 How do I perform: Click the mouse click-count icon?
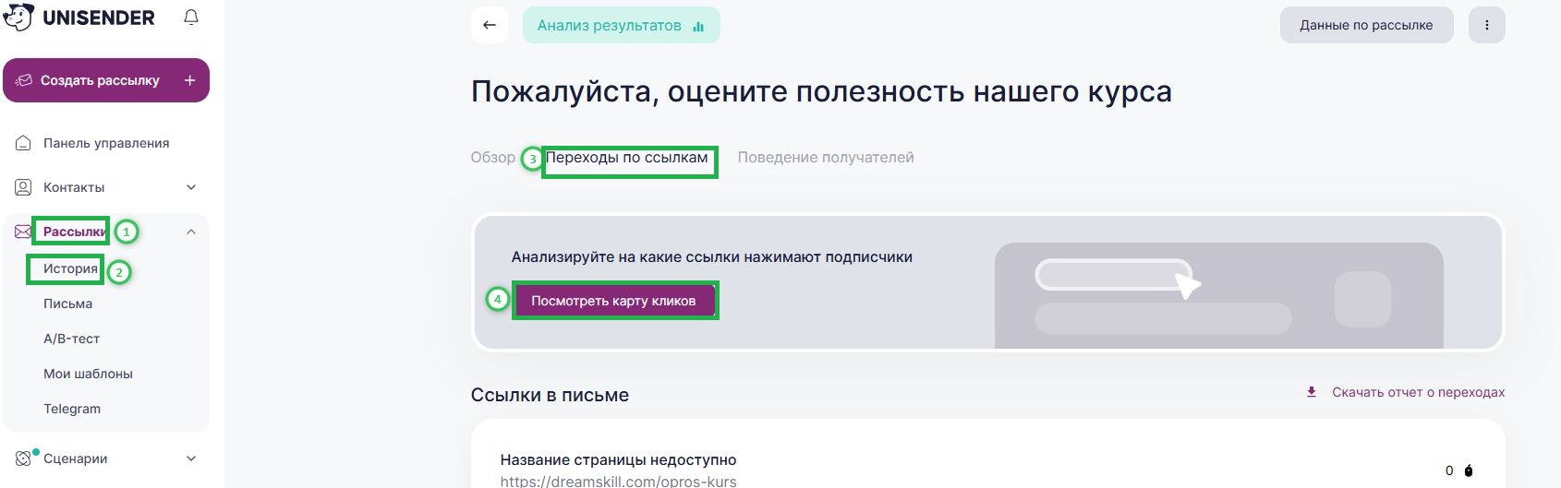[x=1469, y=470]
